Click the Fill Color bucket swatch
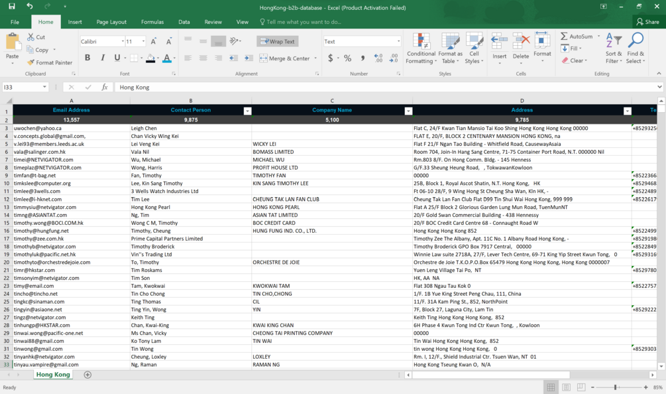The width and height of the screenshot is (666, 394). coord(150,58)
